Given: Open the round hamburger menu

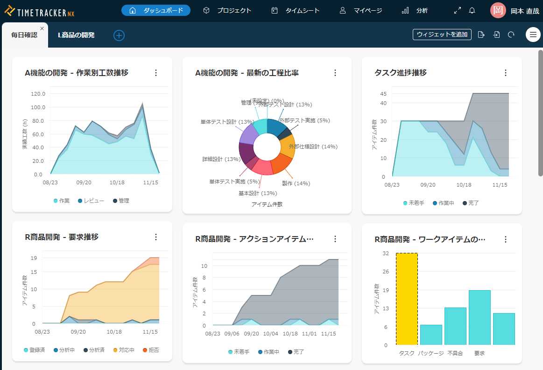Looking at the screenshot, I should [x=533, y=35].
